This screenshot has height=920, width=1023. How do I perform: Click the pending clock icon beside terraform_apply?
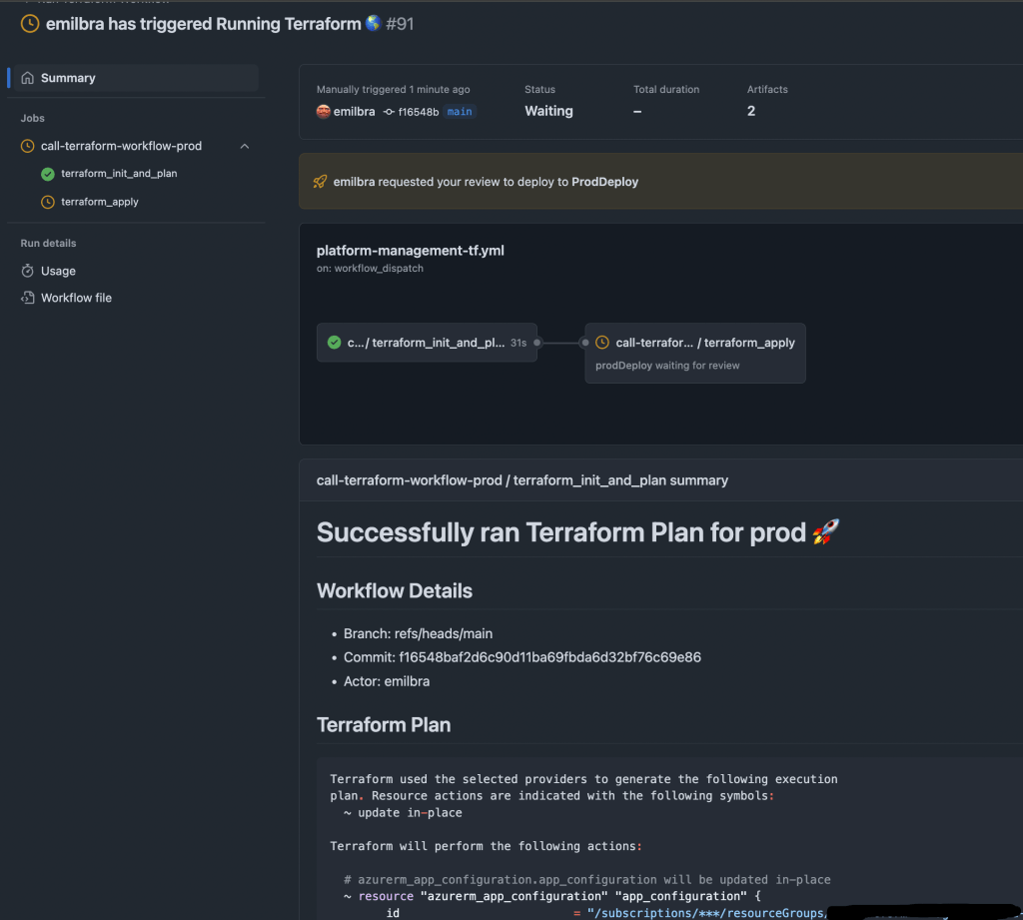pos(48,202)
